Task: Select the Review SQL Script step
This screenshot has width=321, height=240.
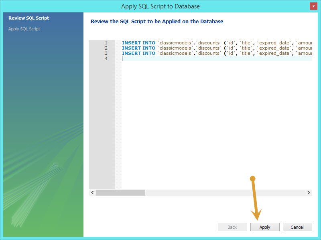Action: 28,18
